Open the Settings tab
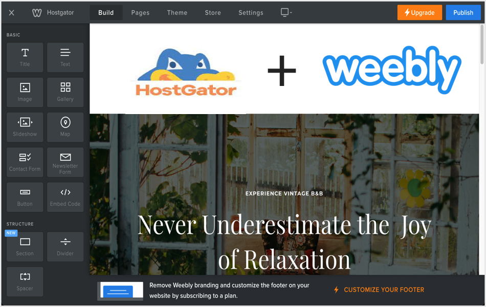This screenshot has height=307, width=486. (x=251, y=13)
